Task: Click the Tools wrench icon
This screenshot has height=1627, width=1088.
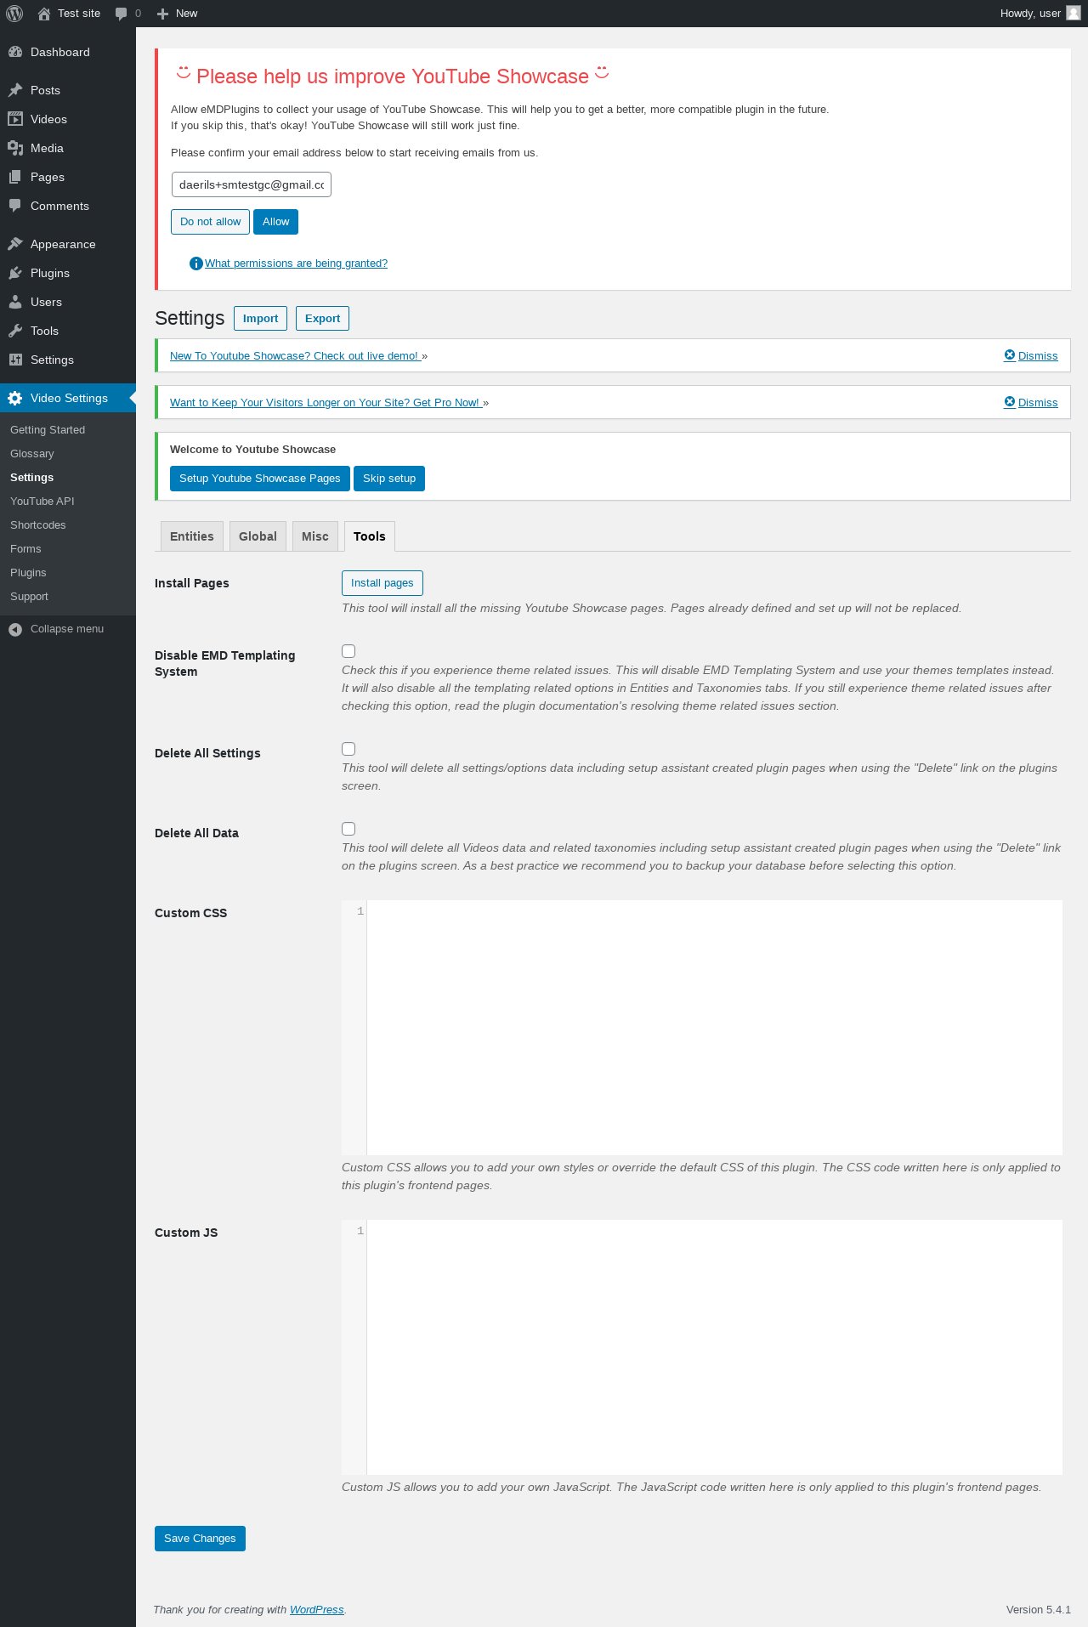Action: pos(15,331)
